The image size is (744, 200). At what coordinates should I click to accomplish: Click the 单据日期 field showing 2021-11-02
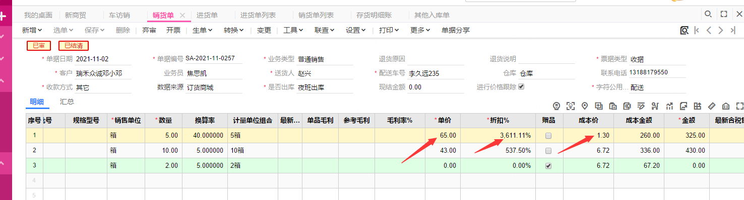103,59
